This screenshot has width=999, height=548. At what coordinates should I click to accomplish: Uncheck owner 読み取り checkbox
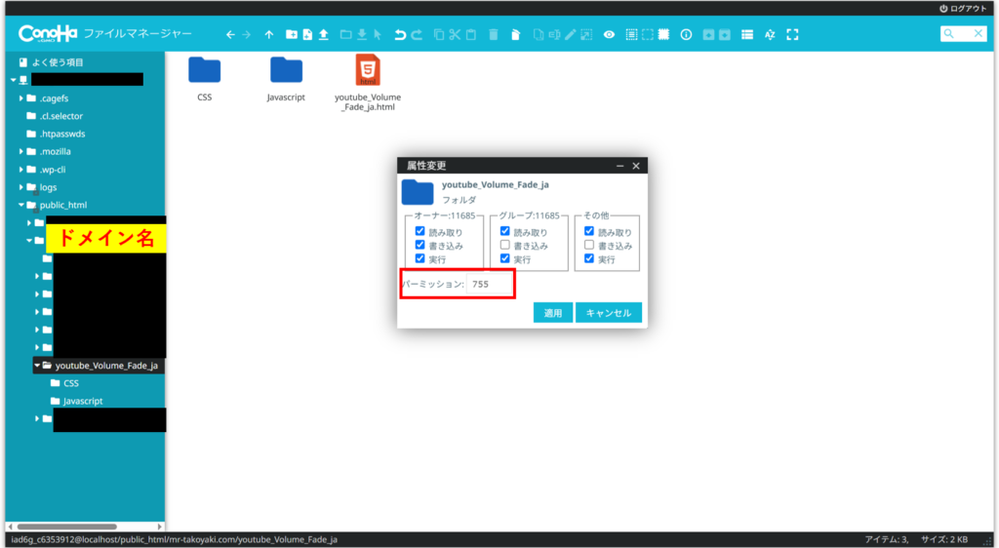pos(420,232)
